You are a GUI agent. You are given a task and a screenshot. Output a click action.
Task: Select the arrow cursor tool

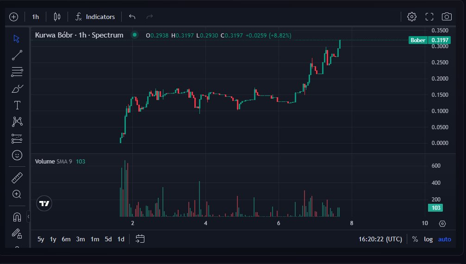17,38
